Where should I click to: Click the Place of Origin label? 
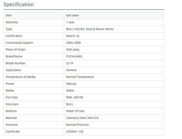[15, 50]
